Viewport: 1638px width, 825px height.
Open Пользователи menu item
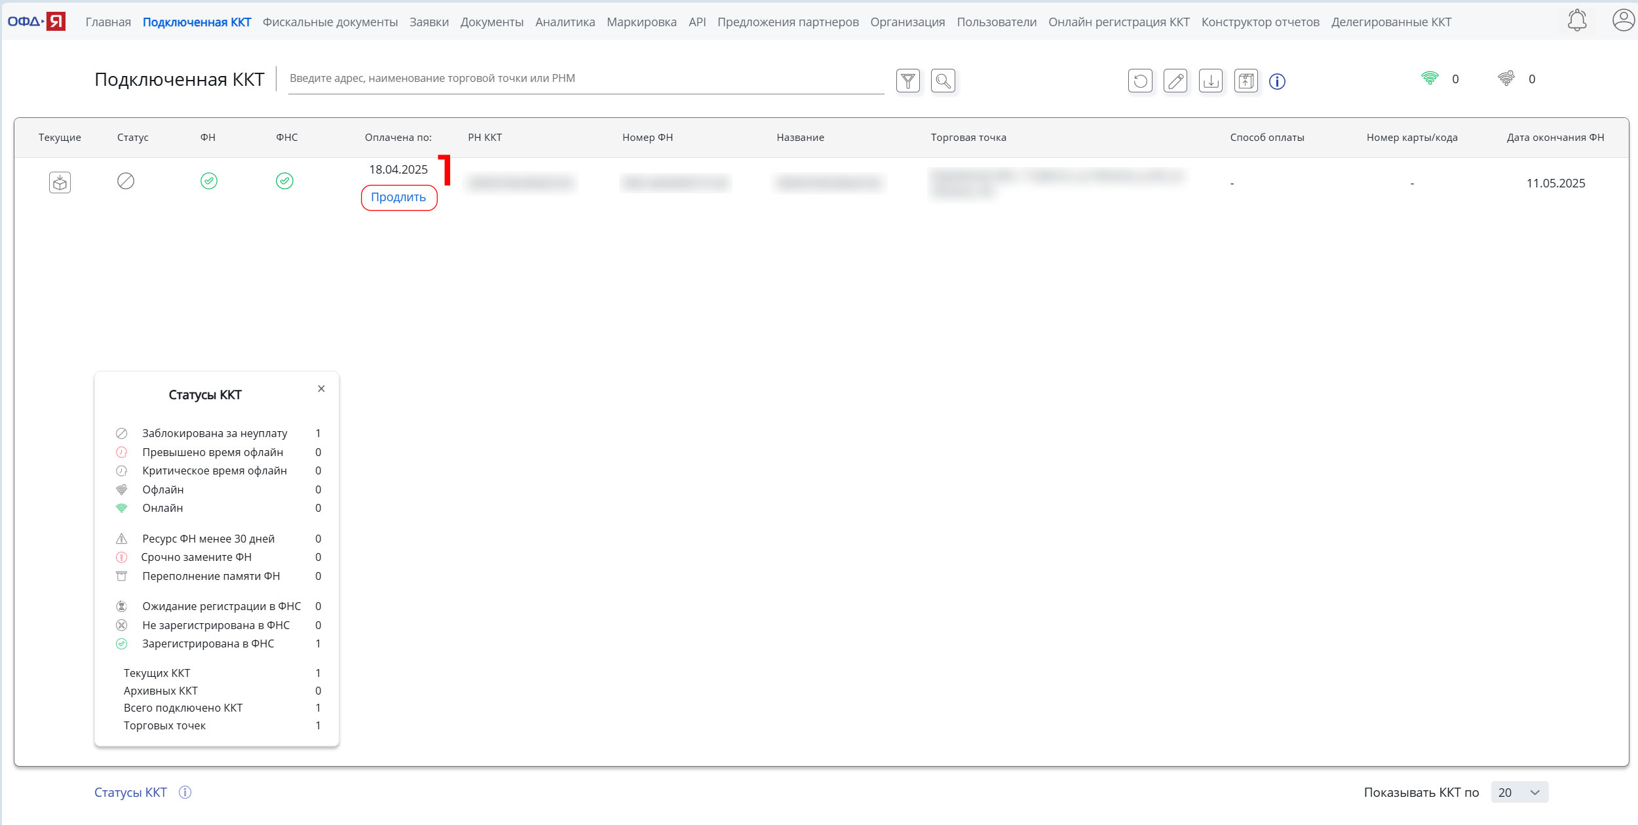coord(997,22)
